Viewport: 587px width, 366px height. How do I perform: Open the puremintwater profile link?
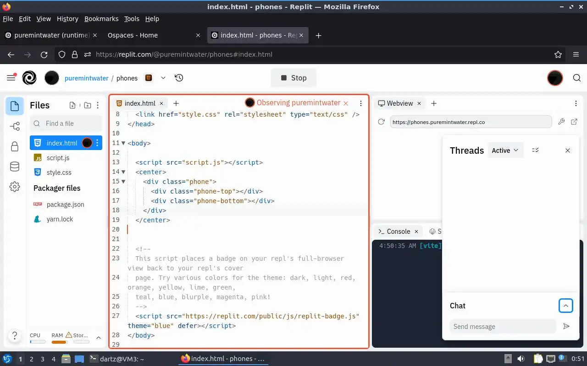click(x=87, y=78)
